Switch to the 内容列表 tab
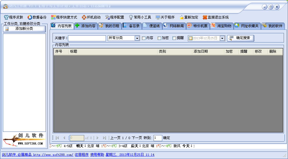 [x=62, y=26]
